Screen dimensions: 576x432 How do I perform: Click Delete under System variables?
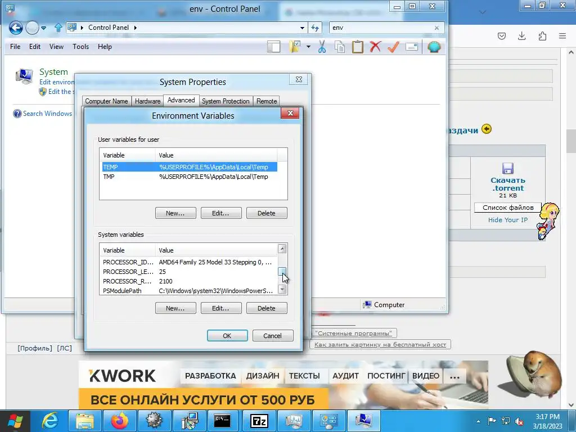point(267,308)
